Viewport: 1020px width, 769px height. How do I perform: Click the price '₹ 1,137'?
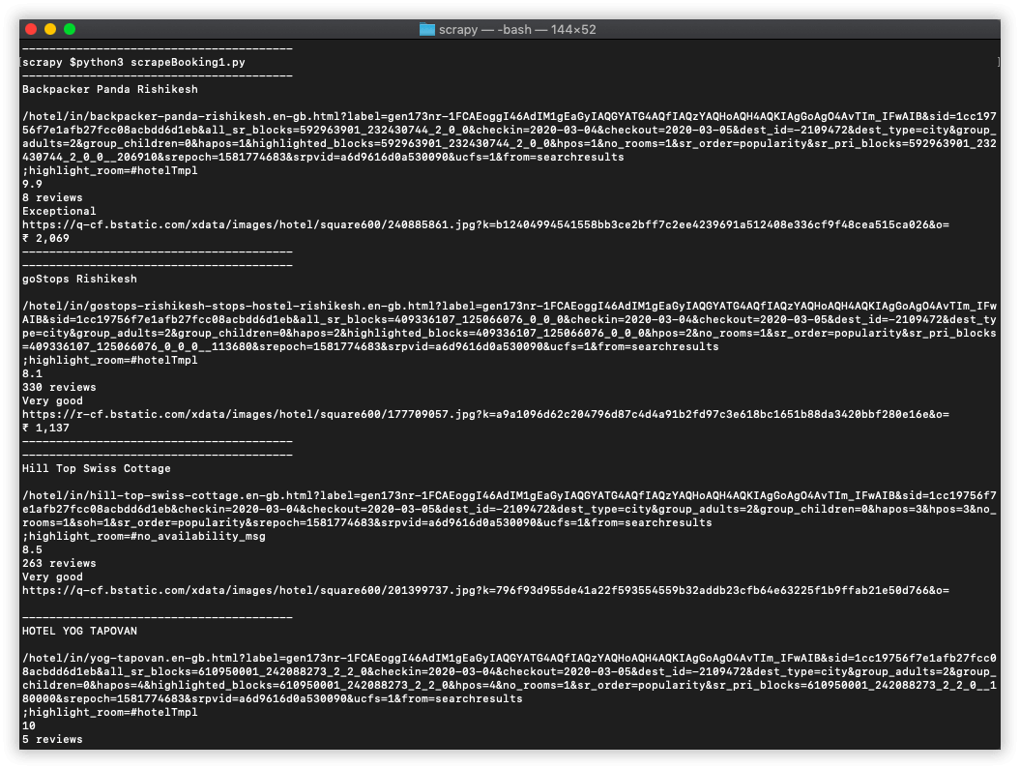tap(45, 429)
